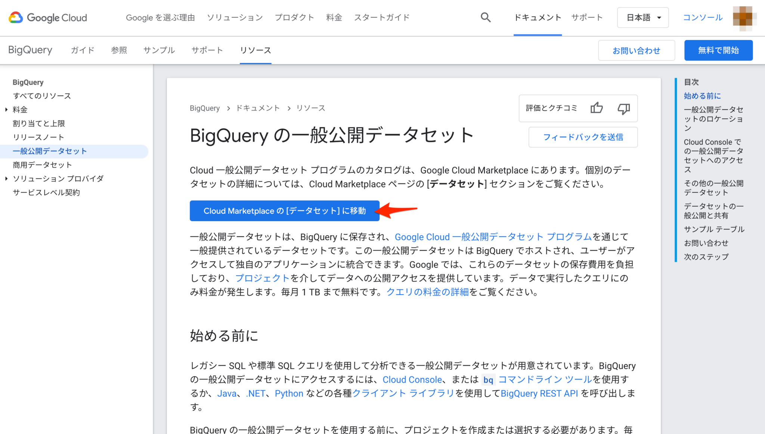
Task: Expand the 料金 sidebar section
Action: pos(19,109)
